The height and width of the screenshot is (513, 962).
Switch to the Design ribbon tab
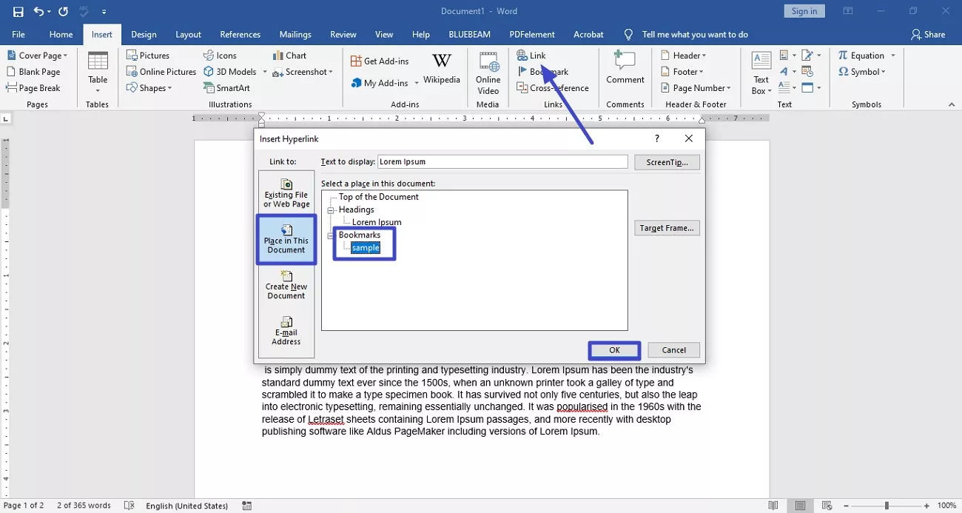(x=144, y=34)
